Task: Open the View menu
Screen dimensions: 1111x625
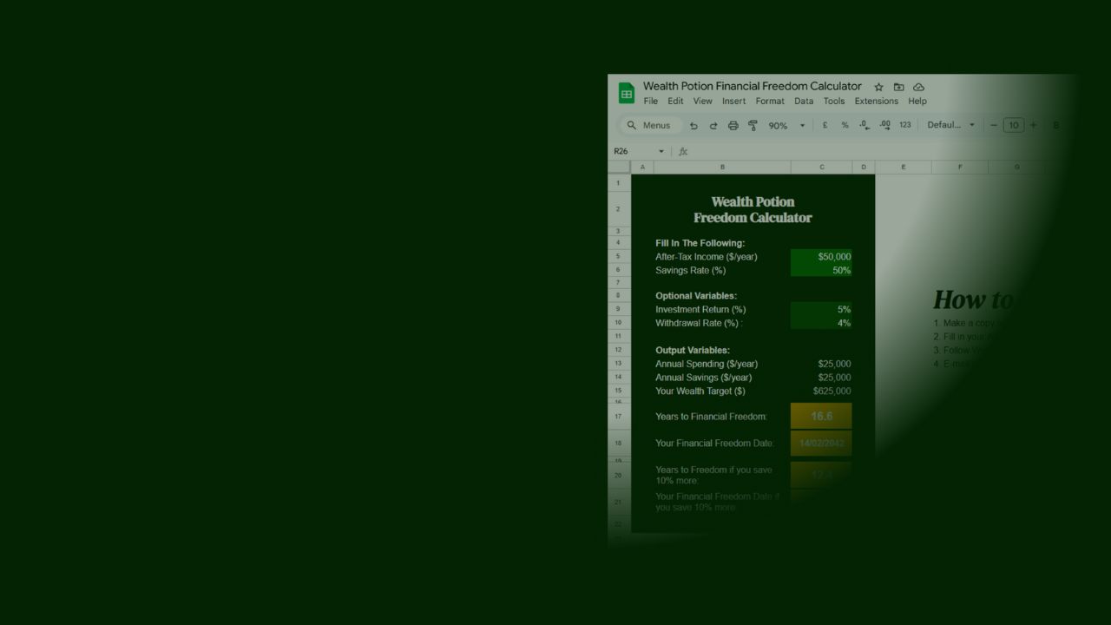Action: tap(702, 102)
